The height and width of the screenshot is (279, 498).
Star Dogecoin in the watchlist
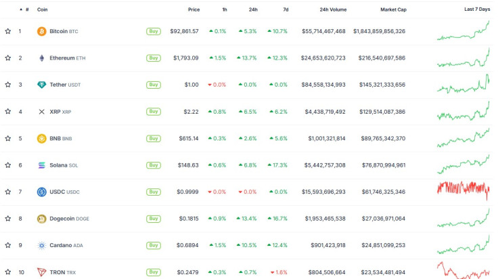8,218
